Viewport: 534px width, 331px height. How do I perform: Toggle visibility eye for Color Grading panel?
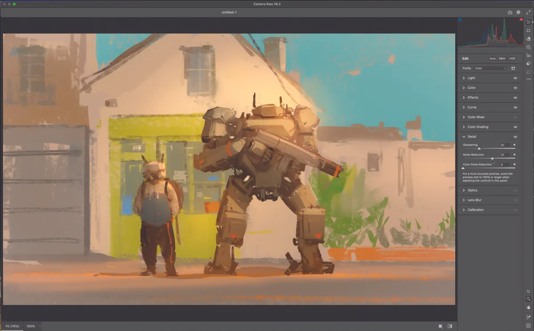(515, 127)
